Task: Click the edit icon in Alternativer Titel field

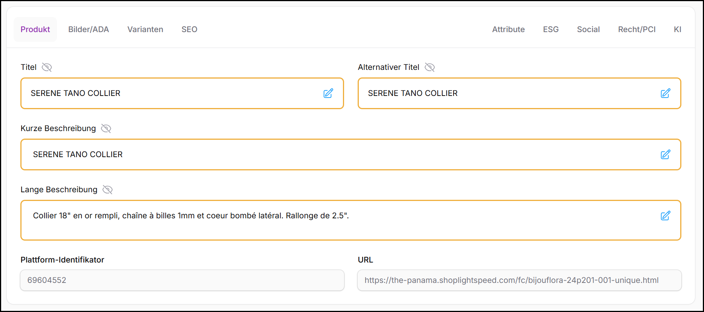Action: click(665, 93)
